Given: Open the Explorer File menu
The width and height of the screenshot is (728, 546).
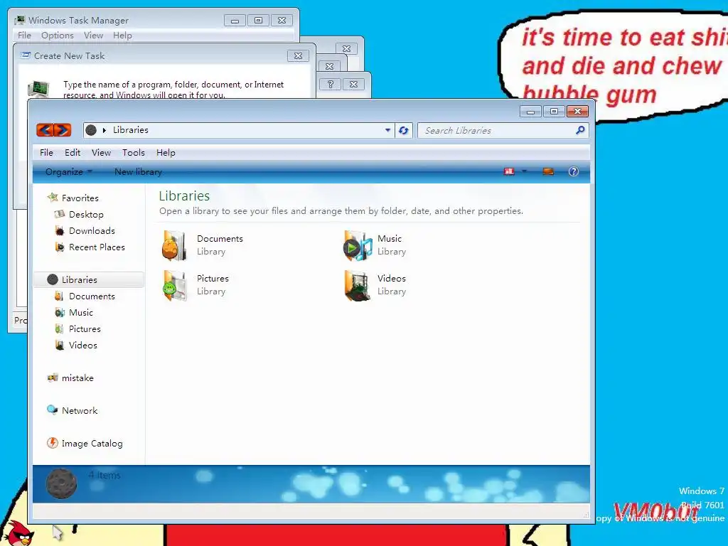Looking at the screenshot, I should pos(46,153).
